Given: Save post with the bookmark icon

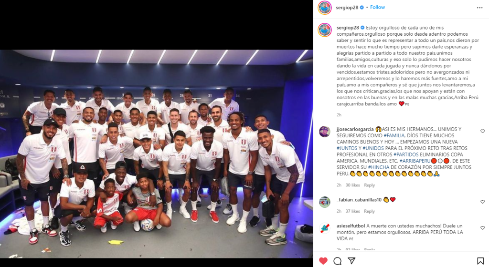Looking at the screenshot, I should (480, 261).
